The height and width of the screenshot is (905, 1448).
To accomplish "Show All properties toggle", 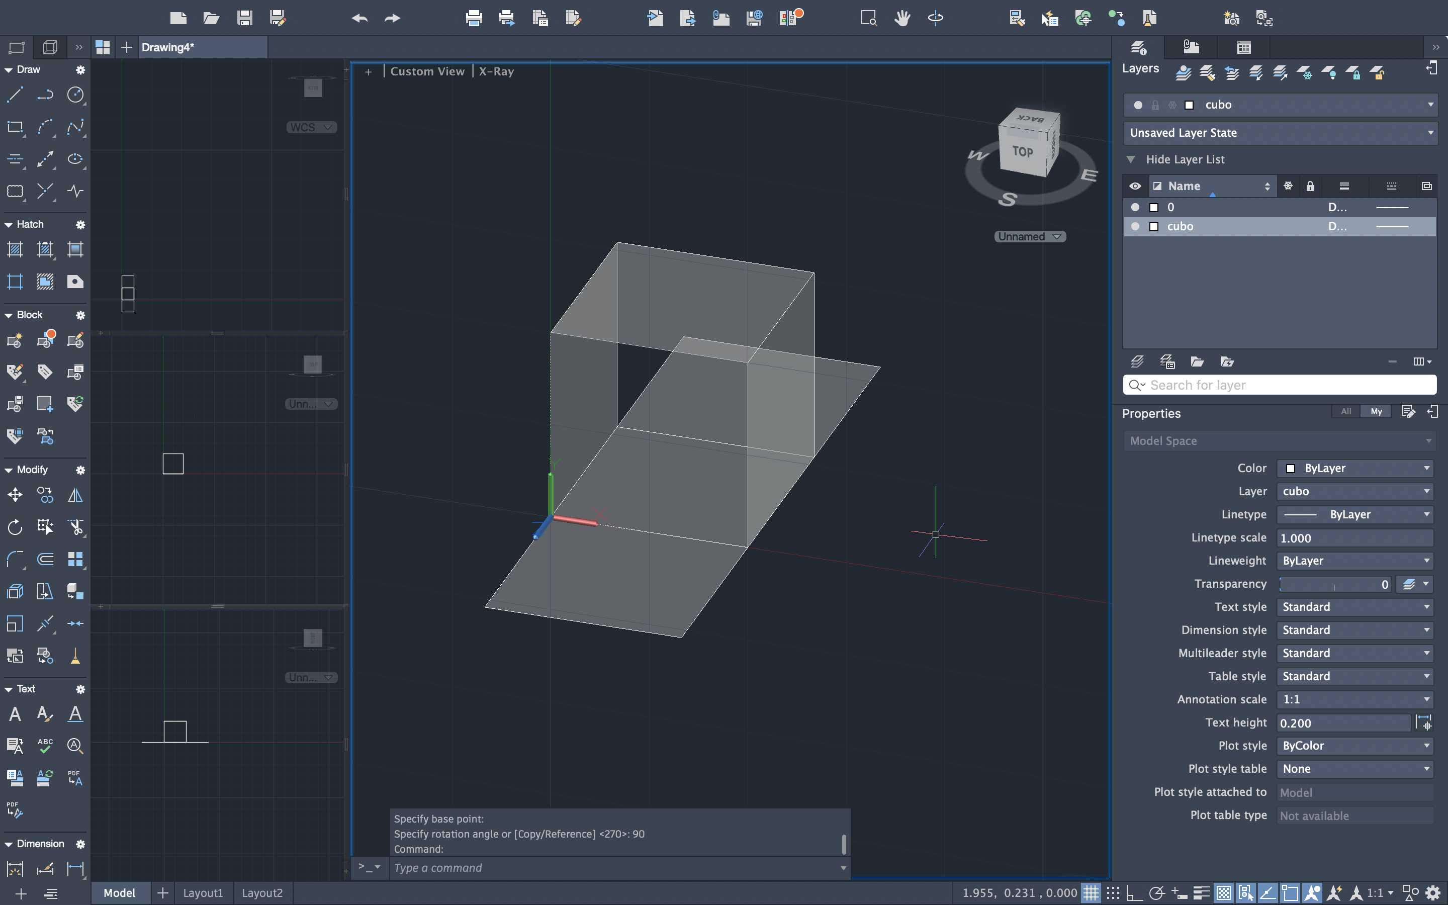I will click(1345, 411).
